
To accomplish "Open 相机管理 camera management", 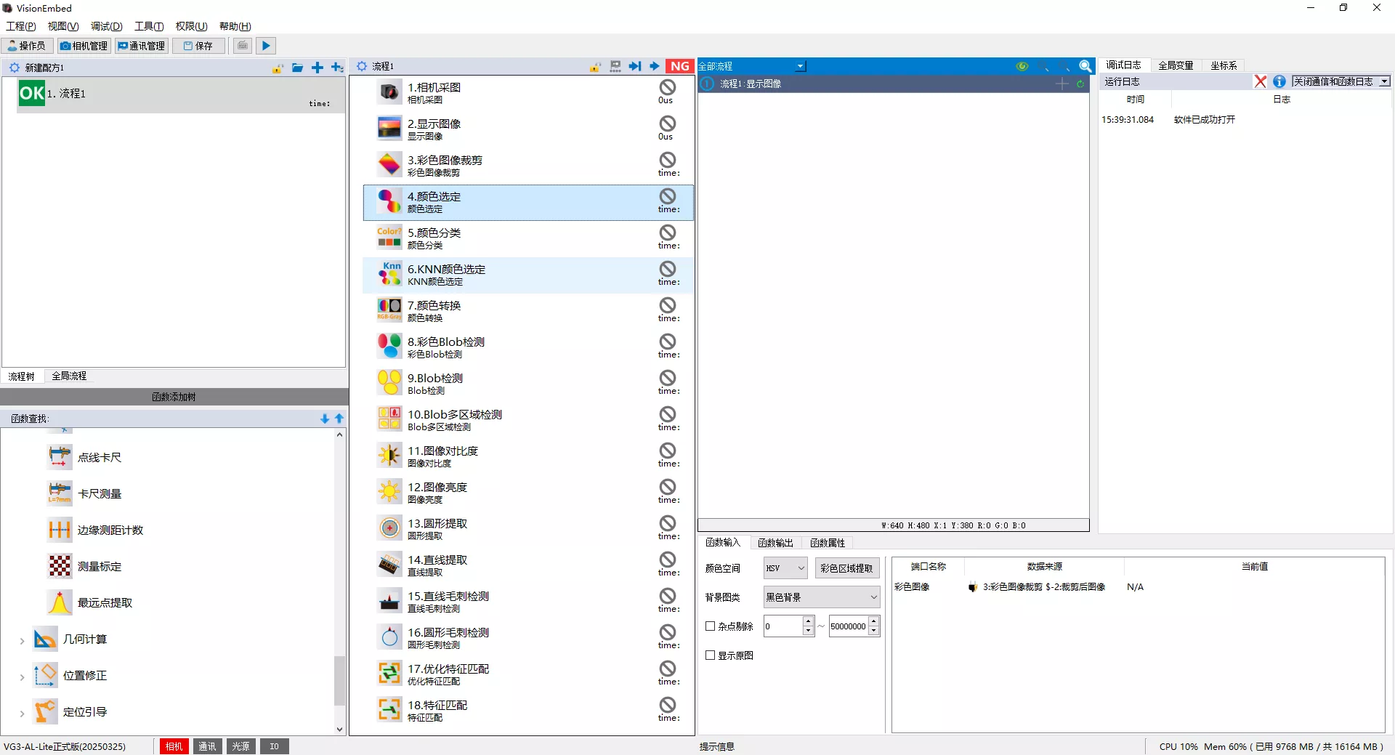I will pyautogui.click(x=84, y=46).
